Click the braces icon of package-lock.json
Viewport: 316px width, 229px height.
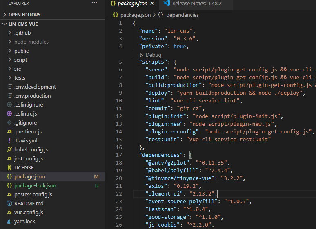[9, 185]
